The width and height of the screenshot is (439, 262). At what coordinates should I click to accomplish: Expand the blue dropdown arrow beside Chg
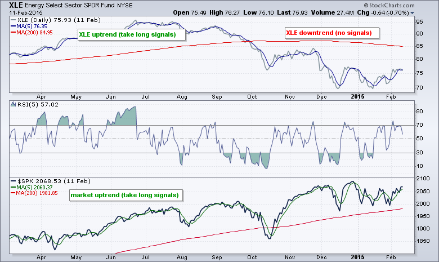click(x=412, y=13)
